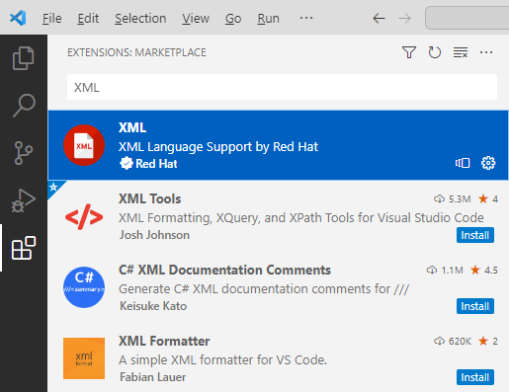This screenshot has height=392, width=509.
Task: Clear extensions search results
Action: click(x=461, y=52)
